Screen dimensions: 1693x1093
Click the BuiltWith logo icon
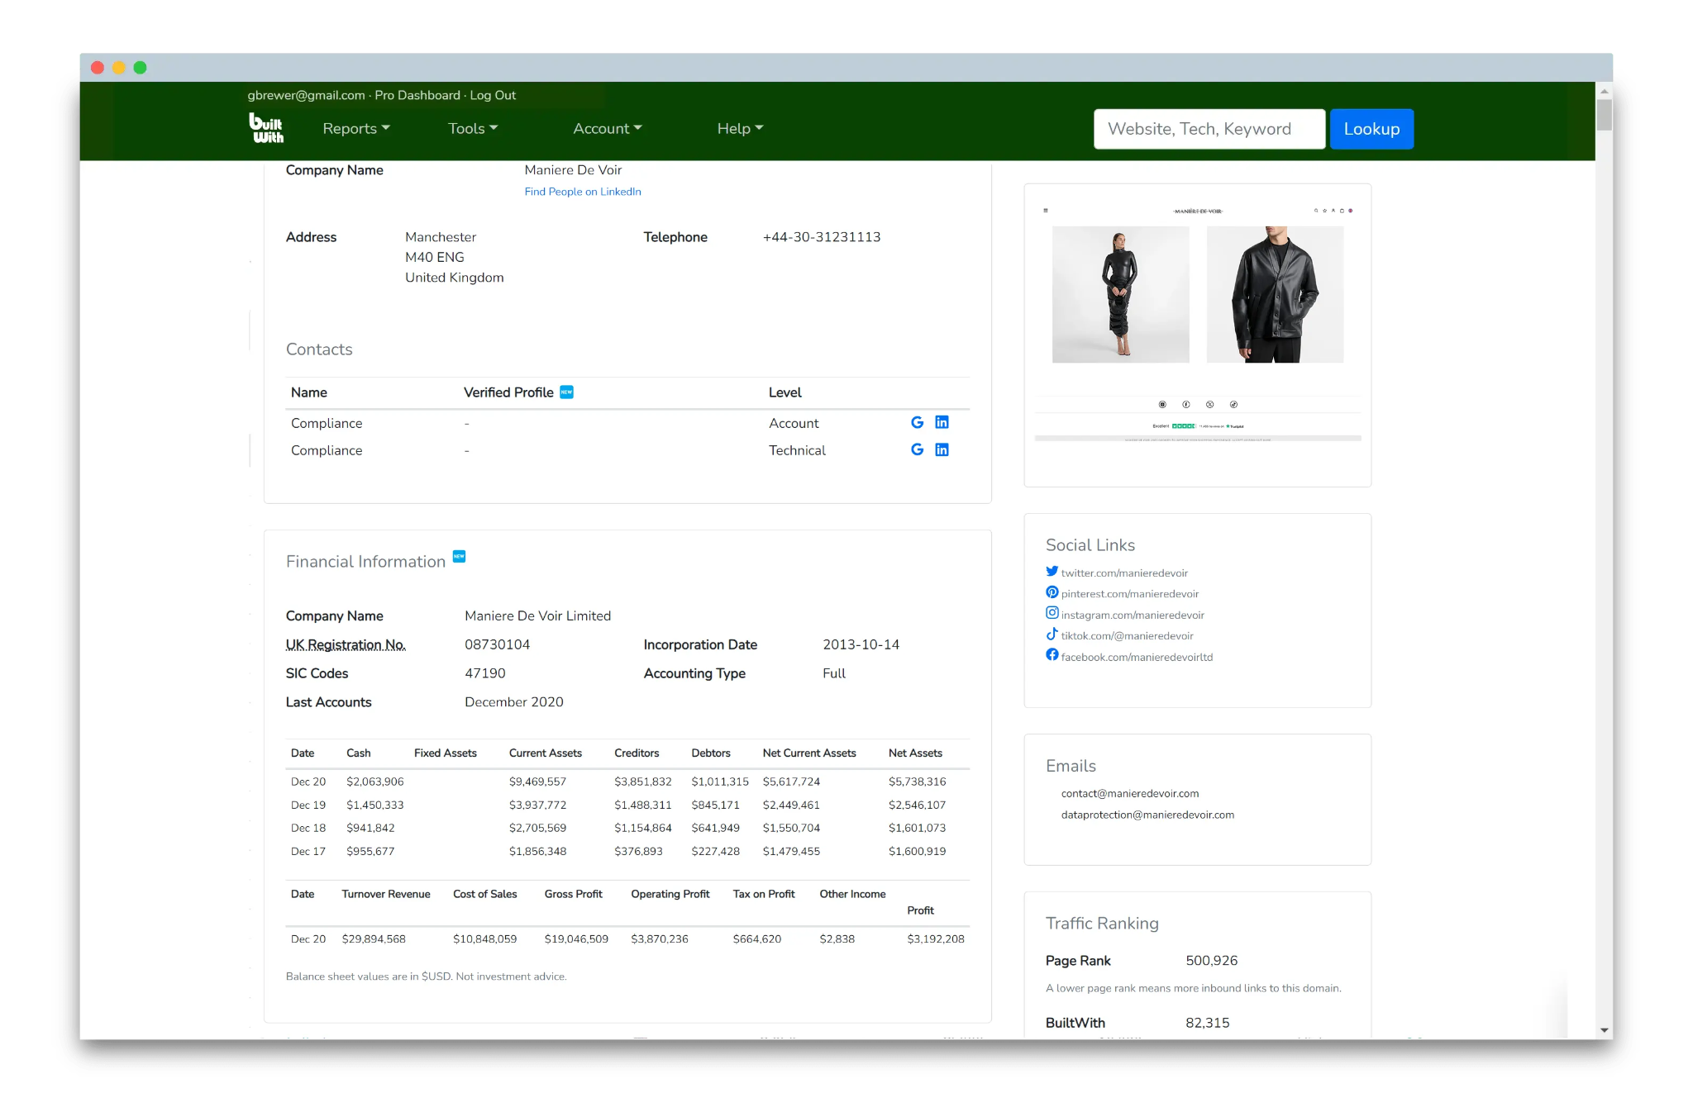(266, 128)
